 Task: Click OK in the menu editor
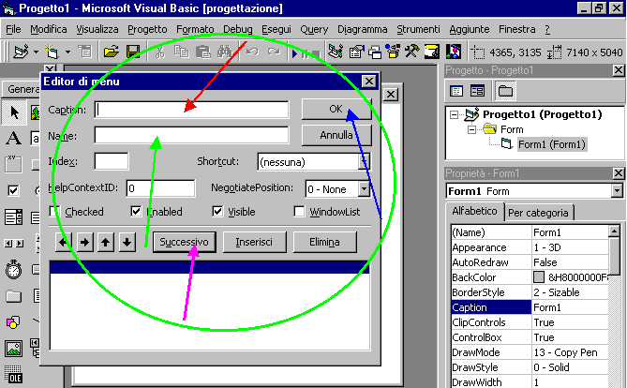click(x=336, y=109)
